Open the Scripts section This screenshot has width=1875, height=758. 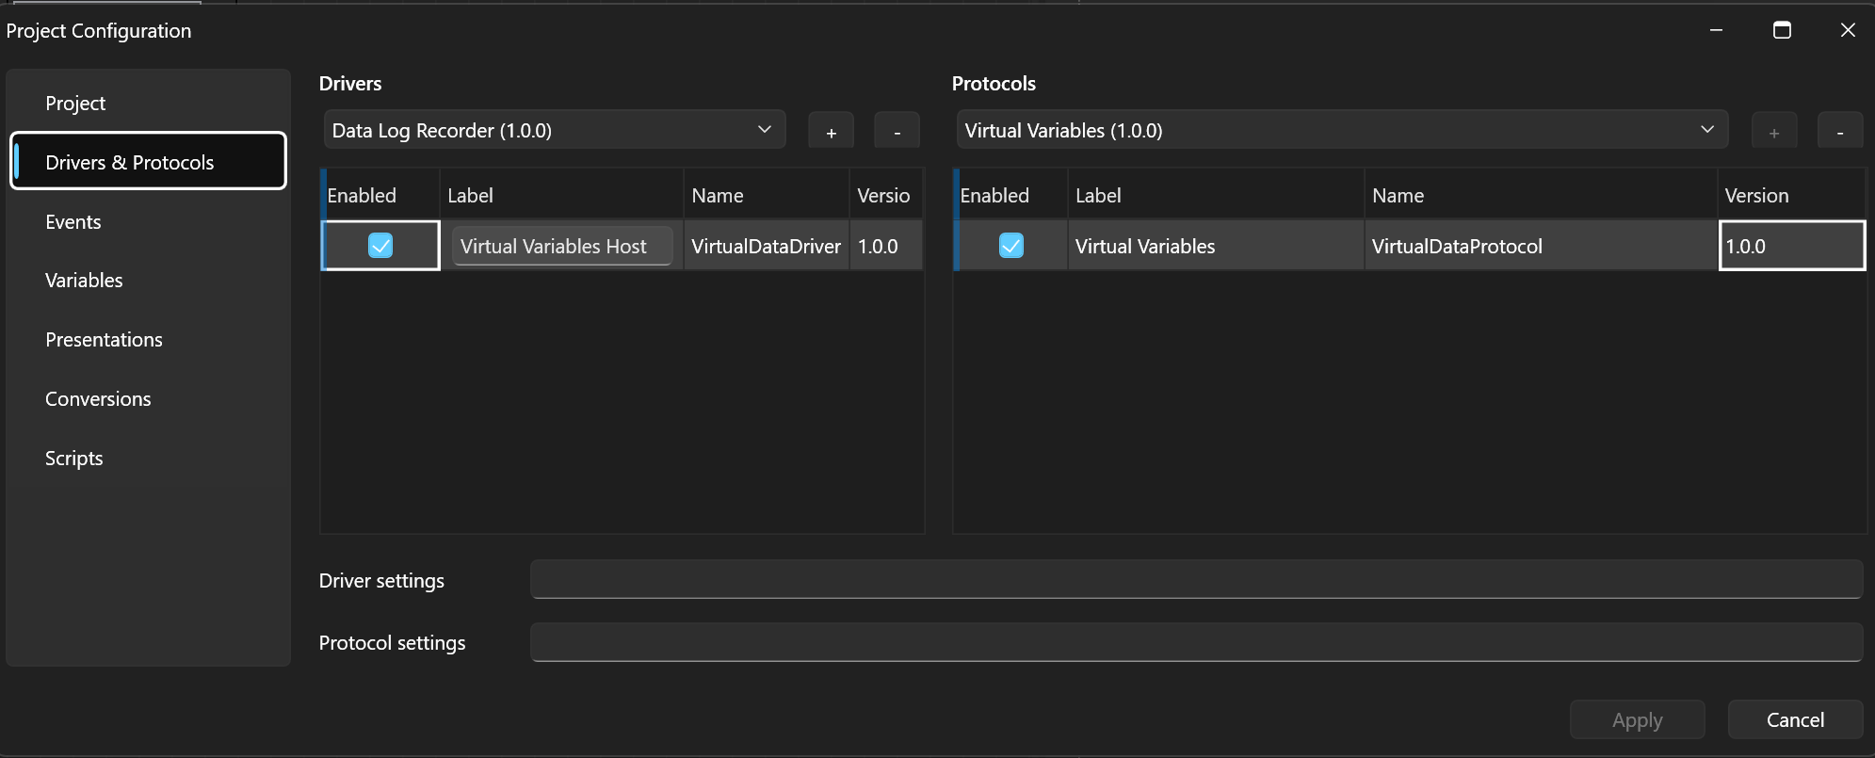[x=149, y=459]
